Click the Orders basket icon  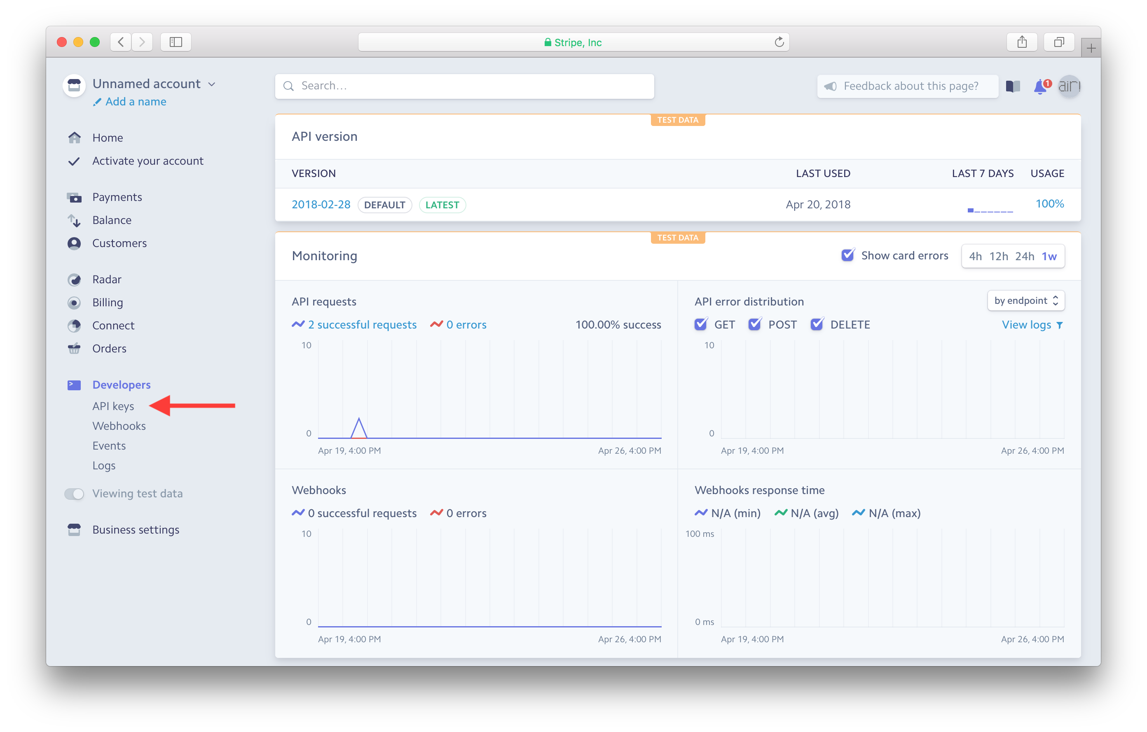(74, 348)
